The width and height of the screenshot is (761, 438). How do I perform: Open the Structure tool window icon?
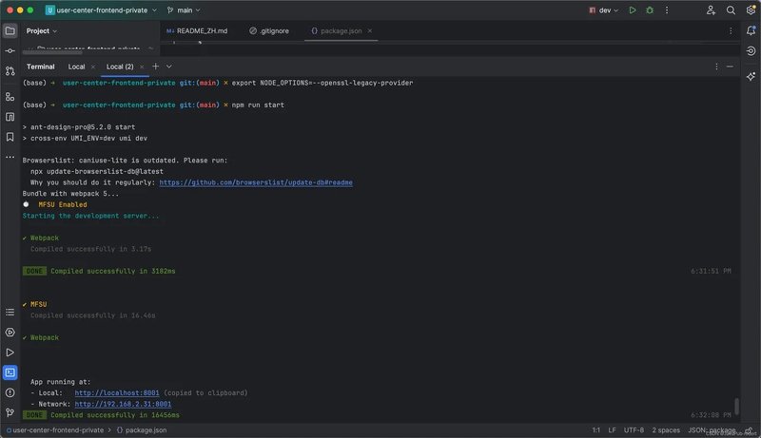pyautogui.click(x=10, y=97)
